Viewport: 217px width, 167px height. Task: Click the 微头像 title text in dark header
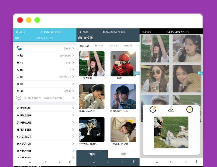[88, 38]
